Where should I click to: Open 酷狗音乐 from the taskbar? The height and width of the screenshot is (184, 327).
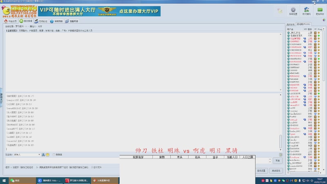(x=49, y=180)
